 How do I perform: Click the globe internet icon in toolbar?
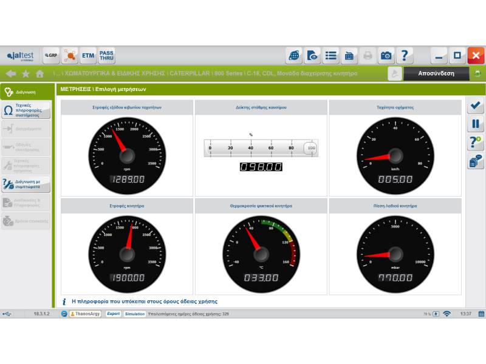(x=294, y=56)
